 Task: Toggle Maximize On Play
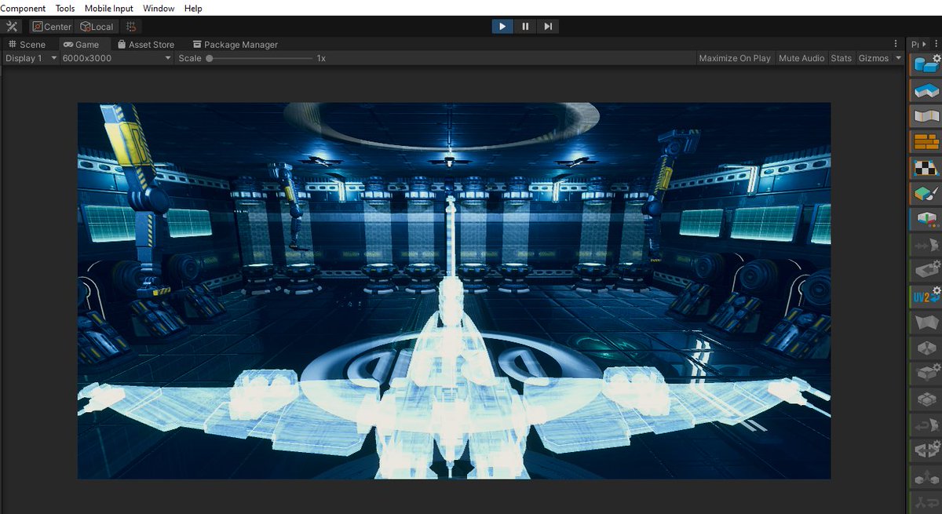click(735, 57)
